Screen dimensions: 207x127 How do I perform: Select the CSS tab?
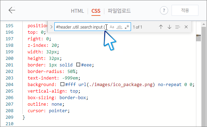point(96,11)
